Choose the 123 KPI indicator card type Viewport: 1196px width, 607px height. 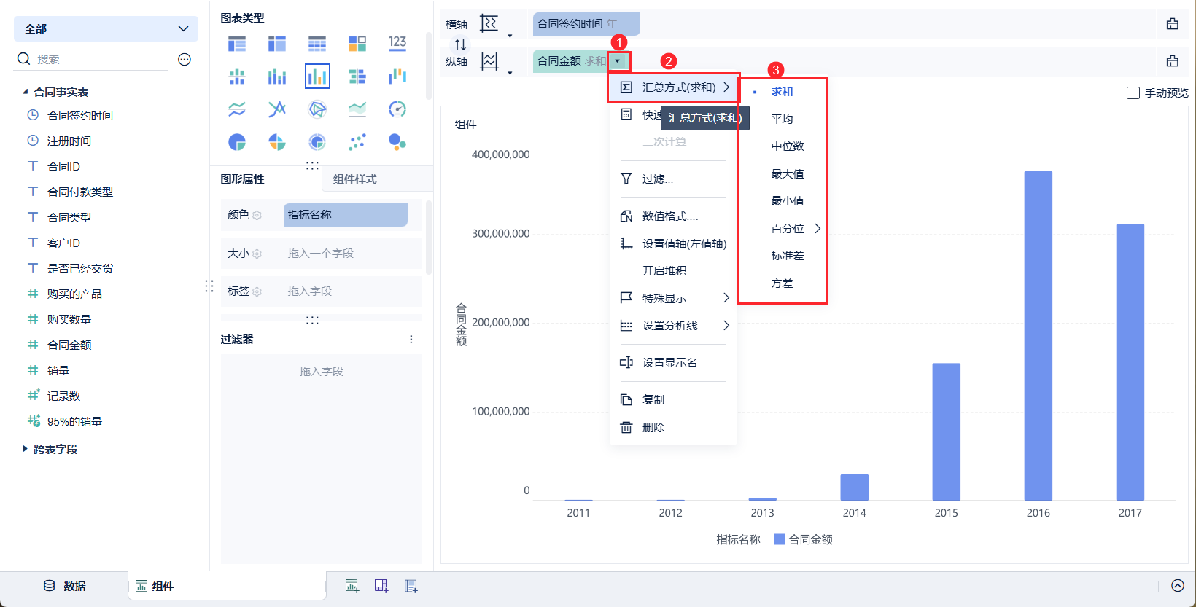pyautogui.click(x=397, y=44)
